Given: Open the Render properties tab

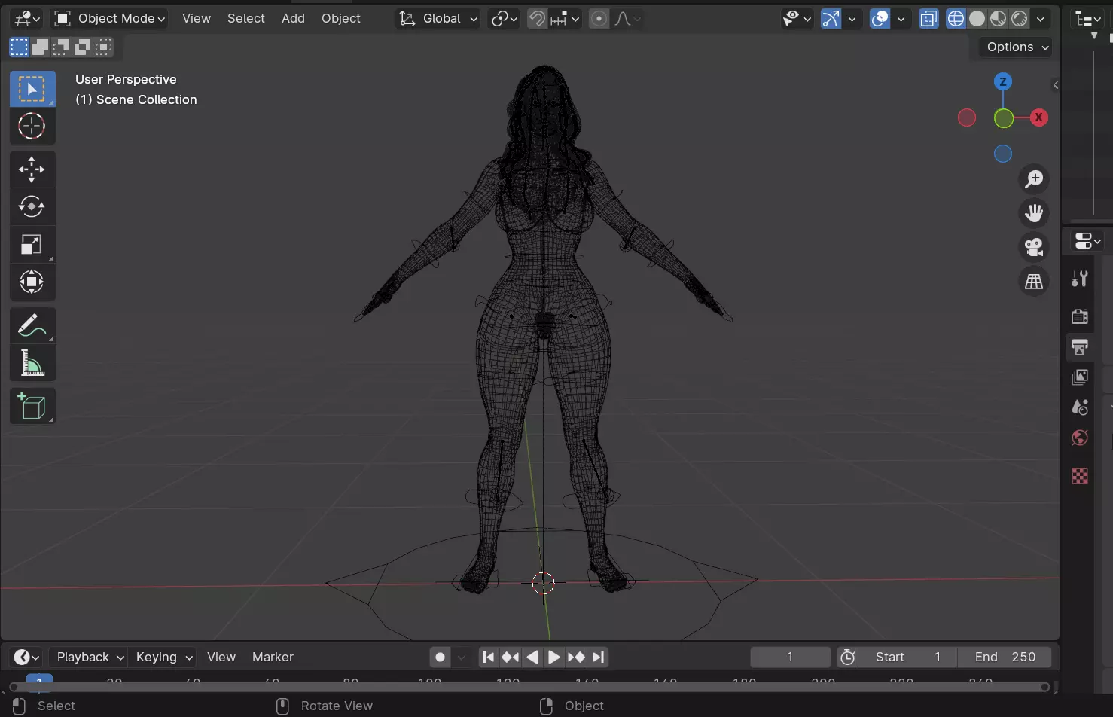Looking at the screenshot, I should click(x=1080, y=316).
